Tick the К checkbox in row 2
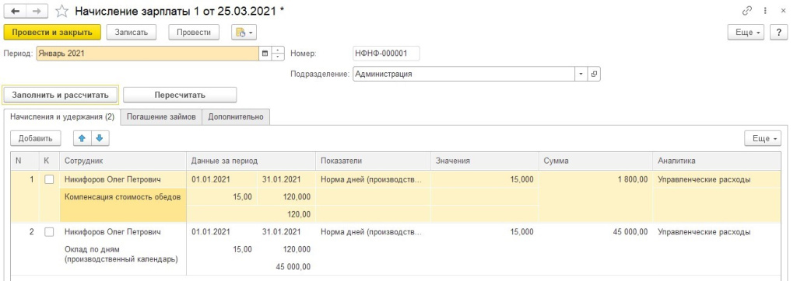The image size is (797, 281). [x=49, y=232]
